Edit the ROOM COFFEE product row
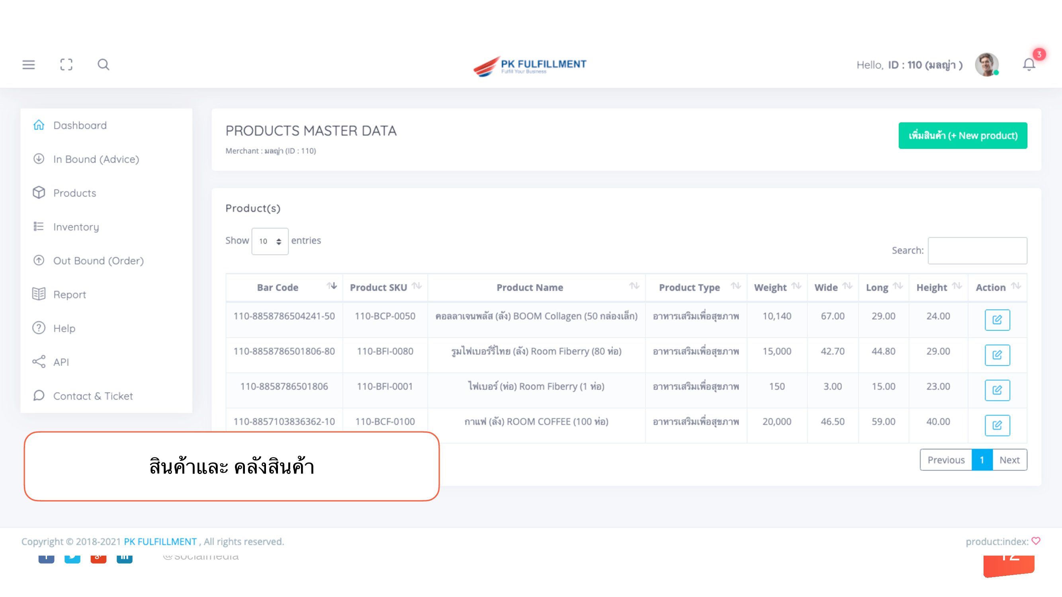 point(997,425)
